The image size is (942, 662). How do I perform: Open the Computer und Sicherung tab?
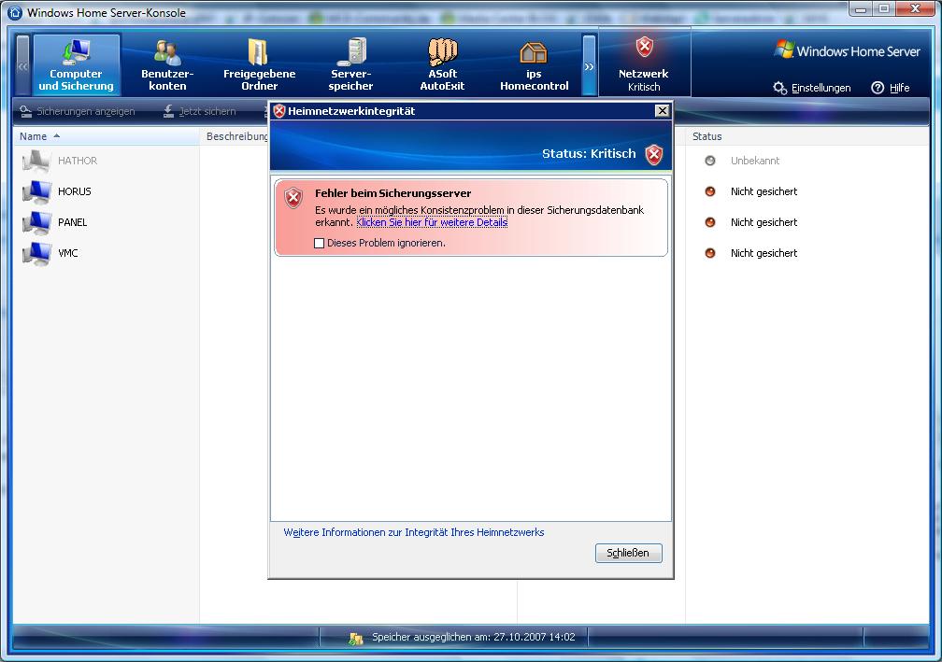pos(77,64)
